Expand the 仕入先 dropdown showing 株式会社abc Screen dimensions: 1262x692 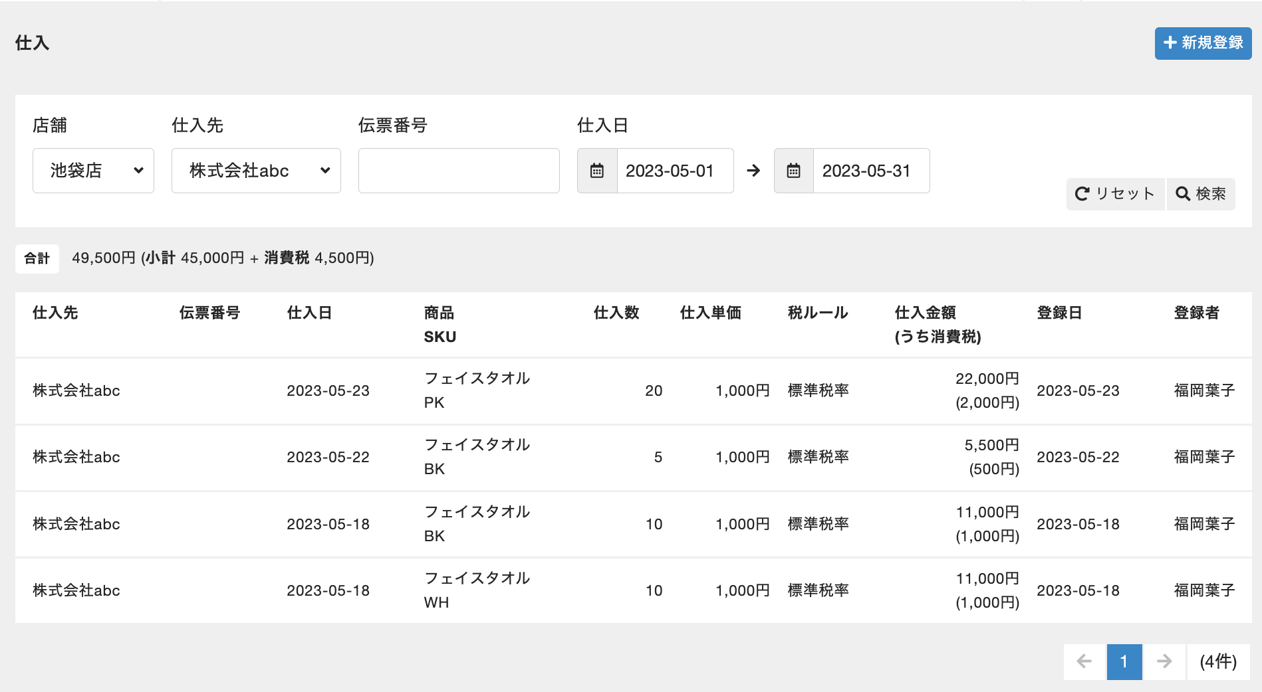click(256, 171)
